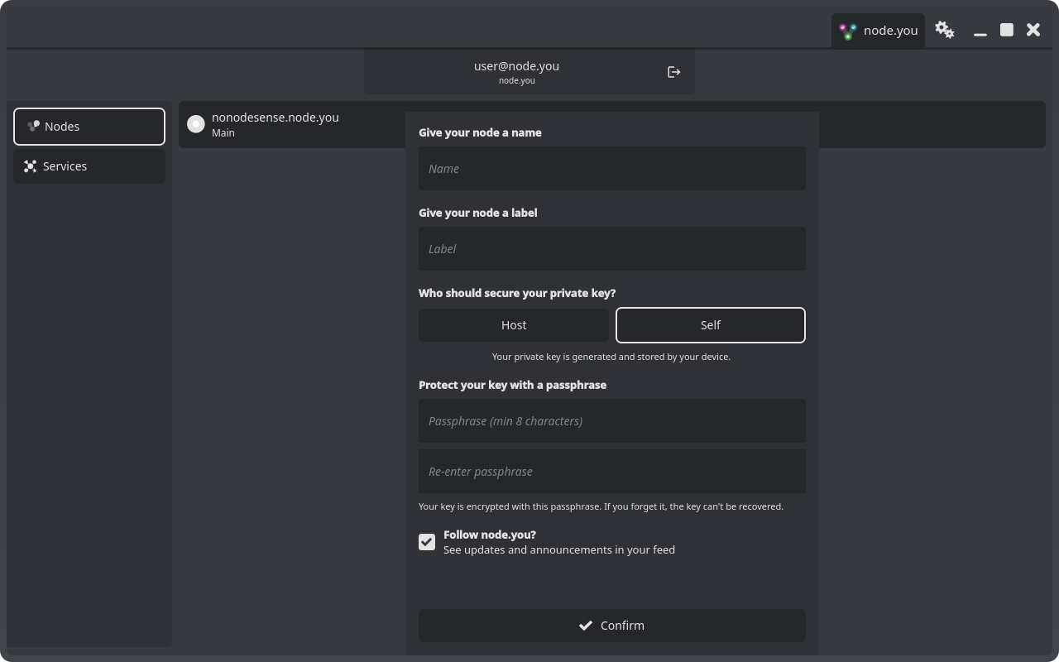Image resolution: width=1059 pixels, height=662 pixels.
Task: Switch to the node.you tab
Action: [x=878, y=31]
